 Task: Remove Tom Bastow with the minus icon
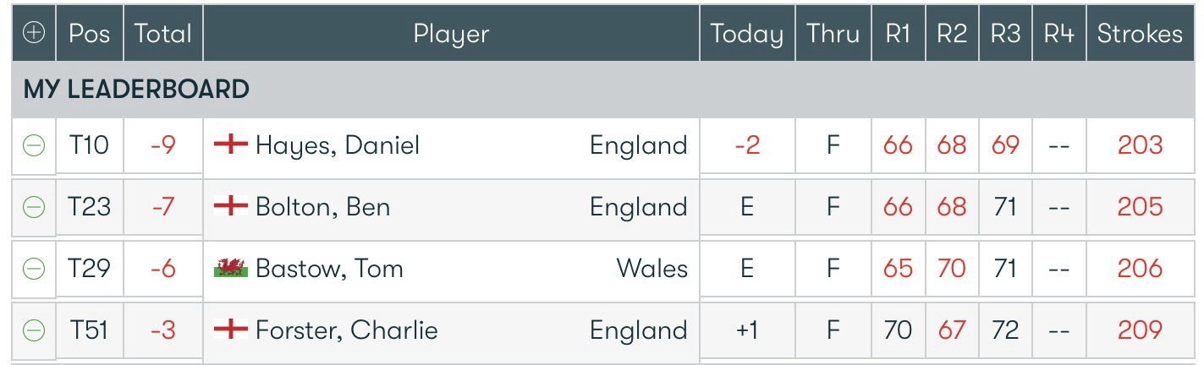pyautogui.click(x=34, y=269)
